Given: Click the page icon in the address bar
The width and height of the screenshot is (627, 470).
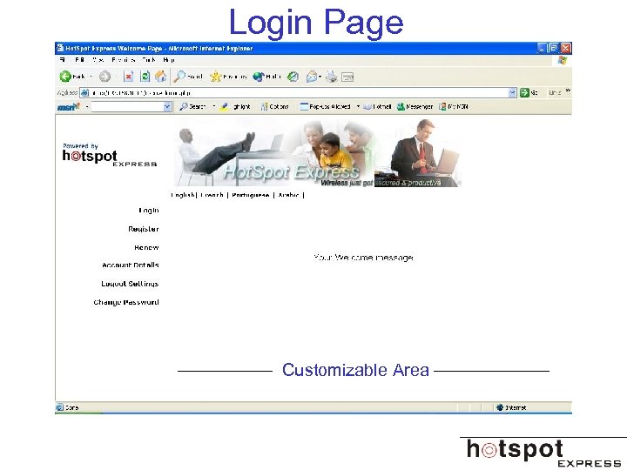Looking at the screenshot, I should coord(84,93).
